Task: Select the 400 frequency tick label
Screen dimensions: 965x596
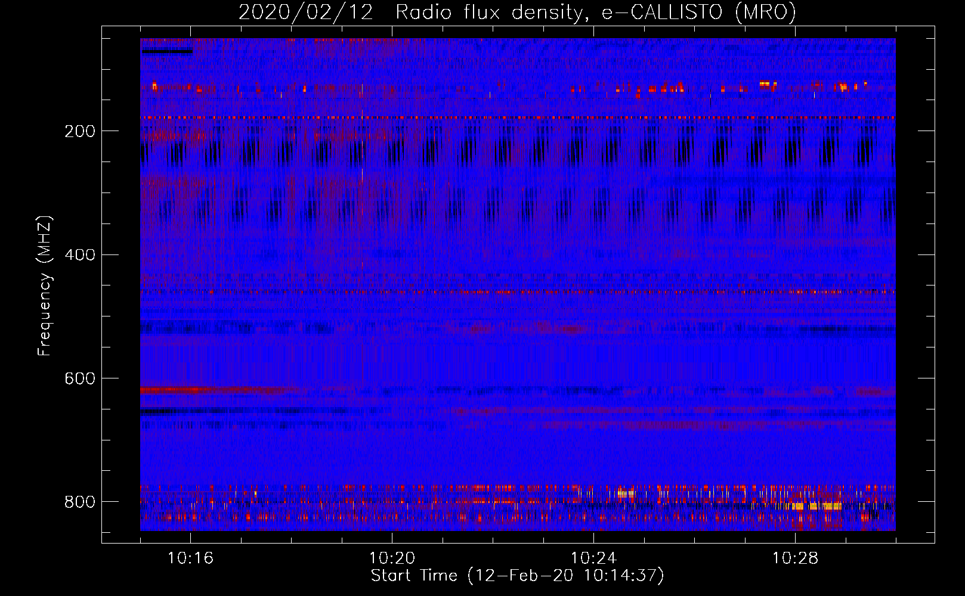Action: pyautogui.click(x=79, y=255)
